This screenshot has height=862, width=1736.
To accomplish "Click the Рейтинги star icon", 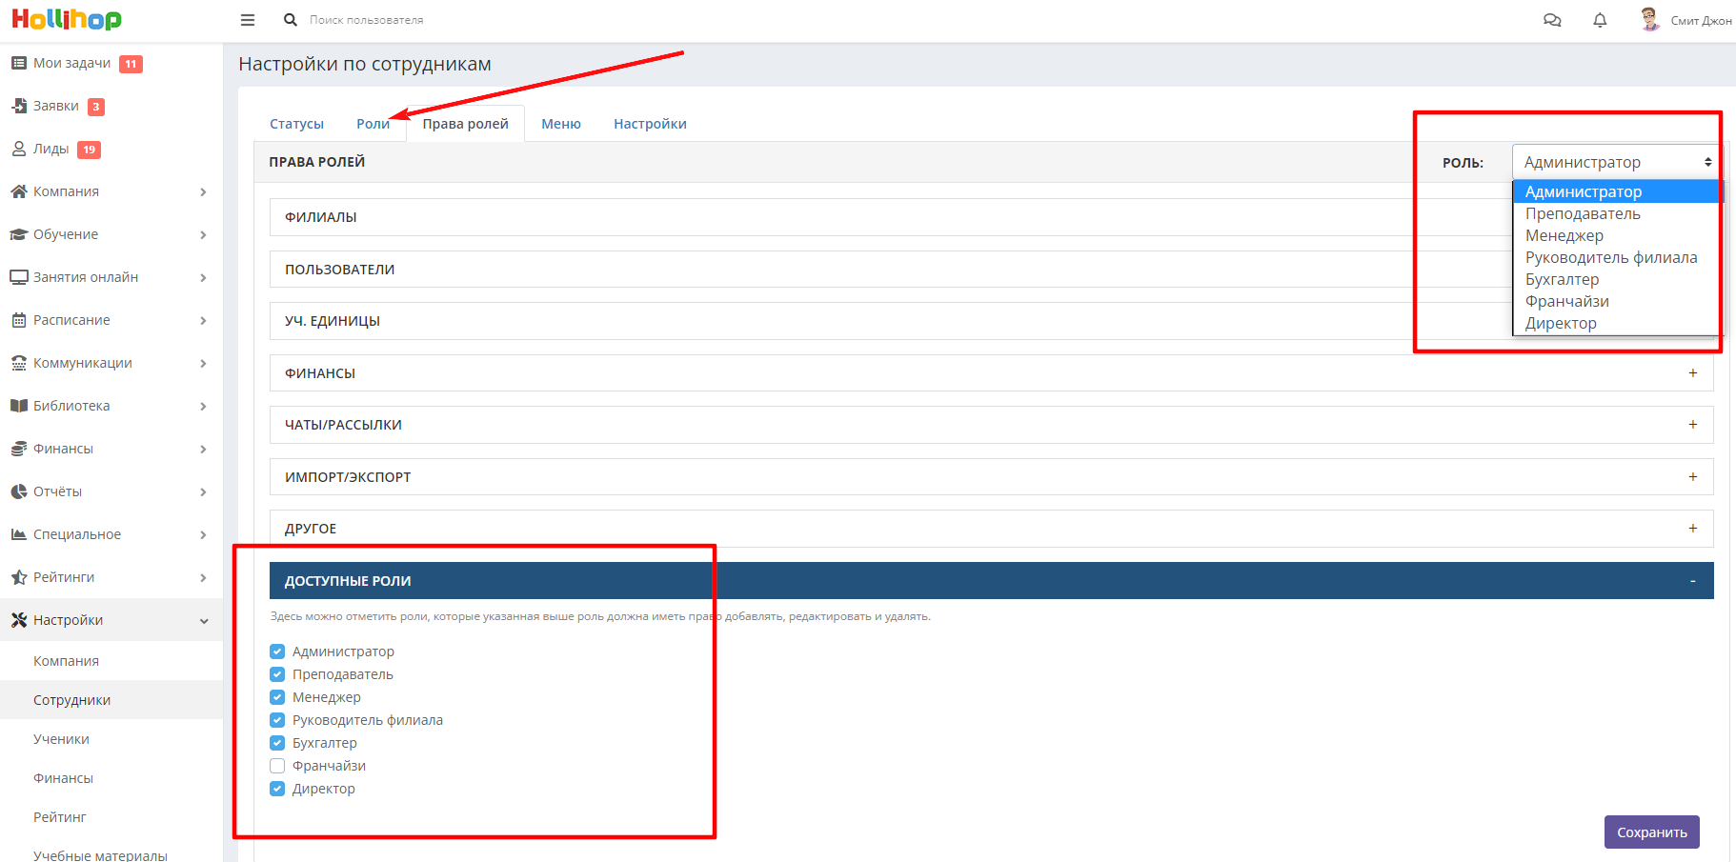I will pos(18,577).
